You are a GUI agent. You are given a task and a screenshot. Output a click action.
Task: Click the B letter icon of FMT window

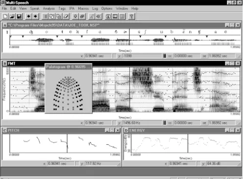click(x=5, y=64)
